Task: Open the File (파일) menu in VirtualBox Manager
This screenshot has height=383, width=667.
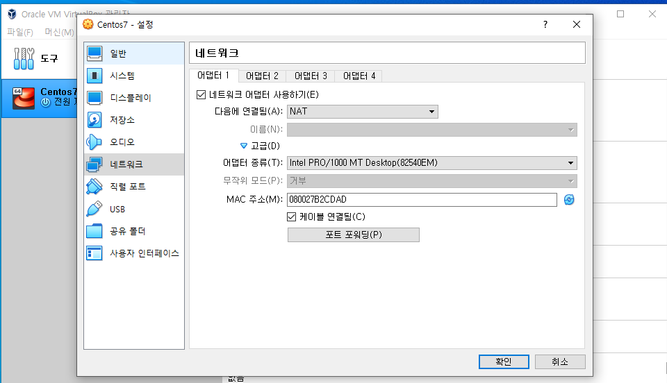Action: pyautogui.click(x=20, y=33)
